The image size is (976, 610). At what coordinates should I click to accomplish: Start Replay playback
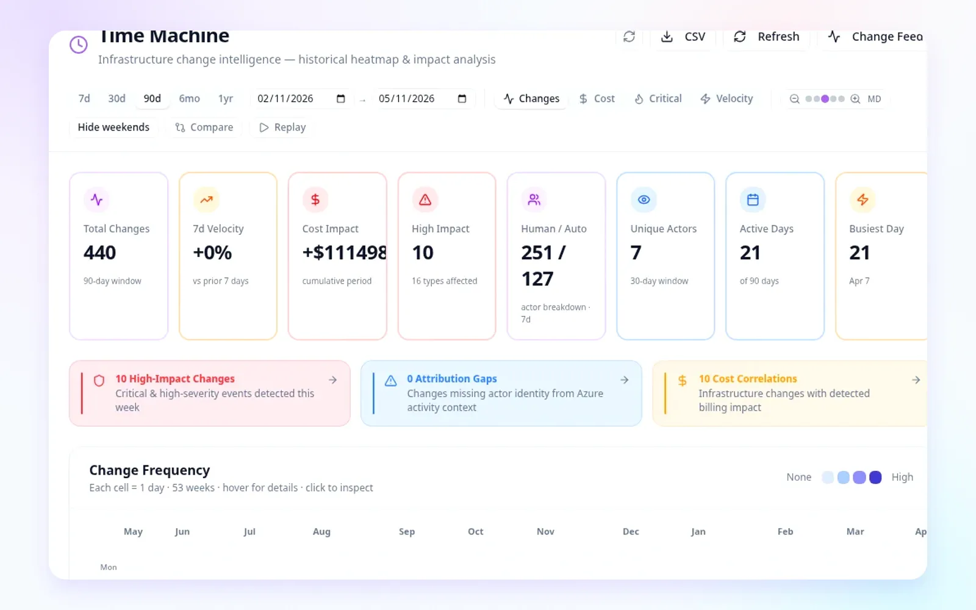click(x=282, y=127)
